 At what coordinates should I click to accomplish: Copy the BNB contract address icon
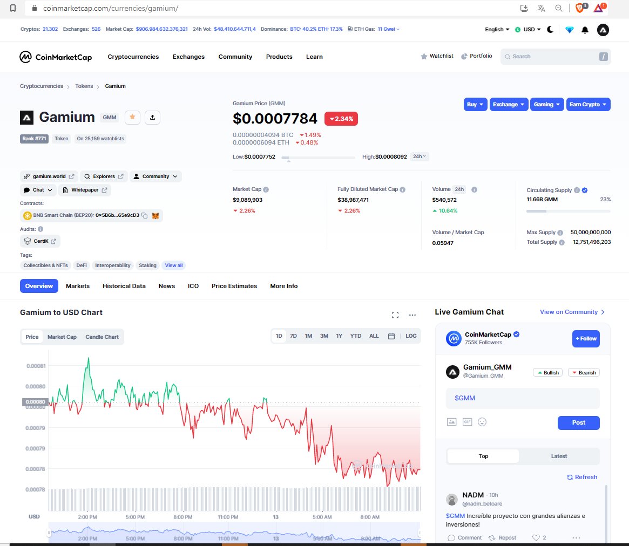pyautogui.click(x=144, y=216)
